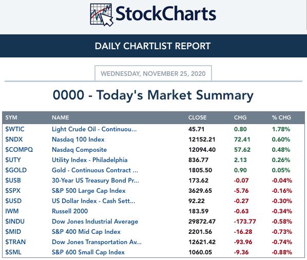Click the StockCharts logo icon

tap(102, 15)
